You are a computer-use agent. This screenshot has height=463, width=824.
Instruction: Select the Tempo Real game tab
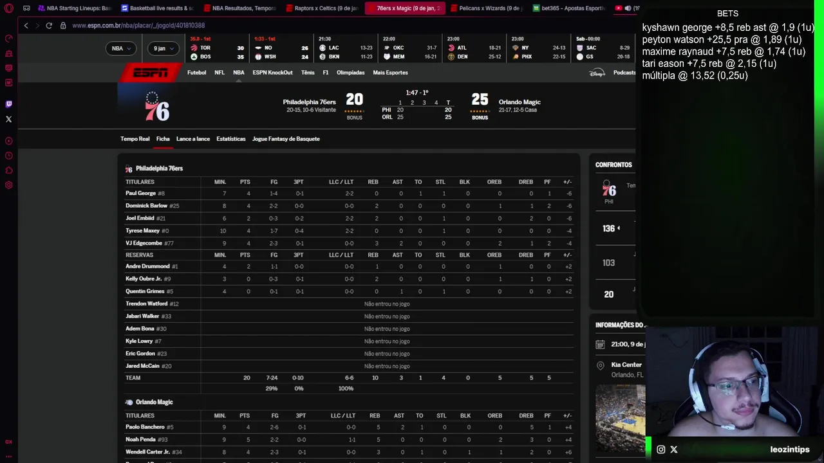(135, 139)
